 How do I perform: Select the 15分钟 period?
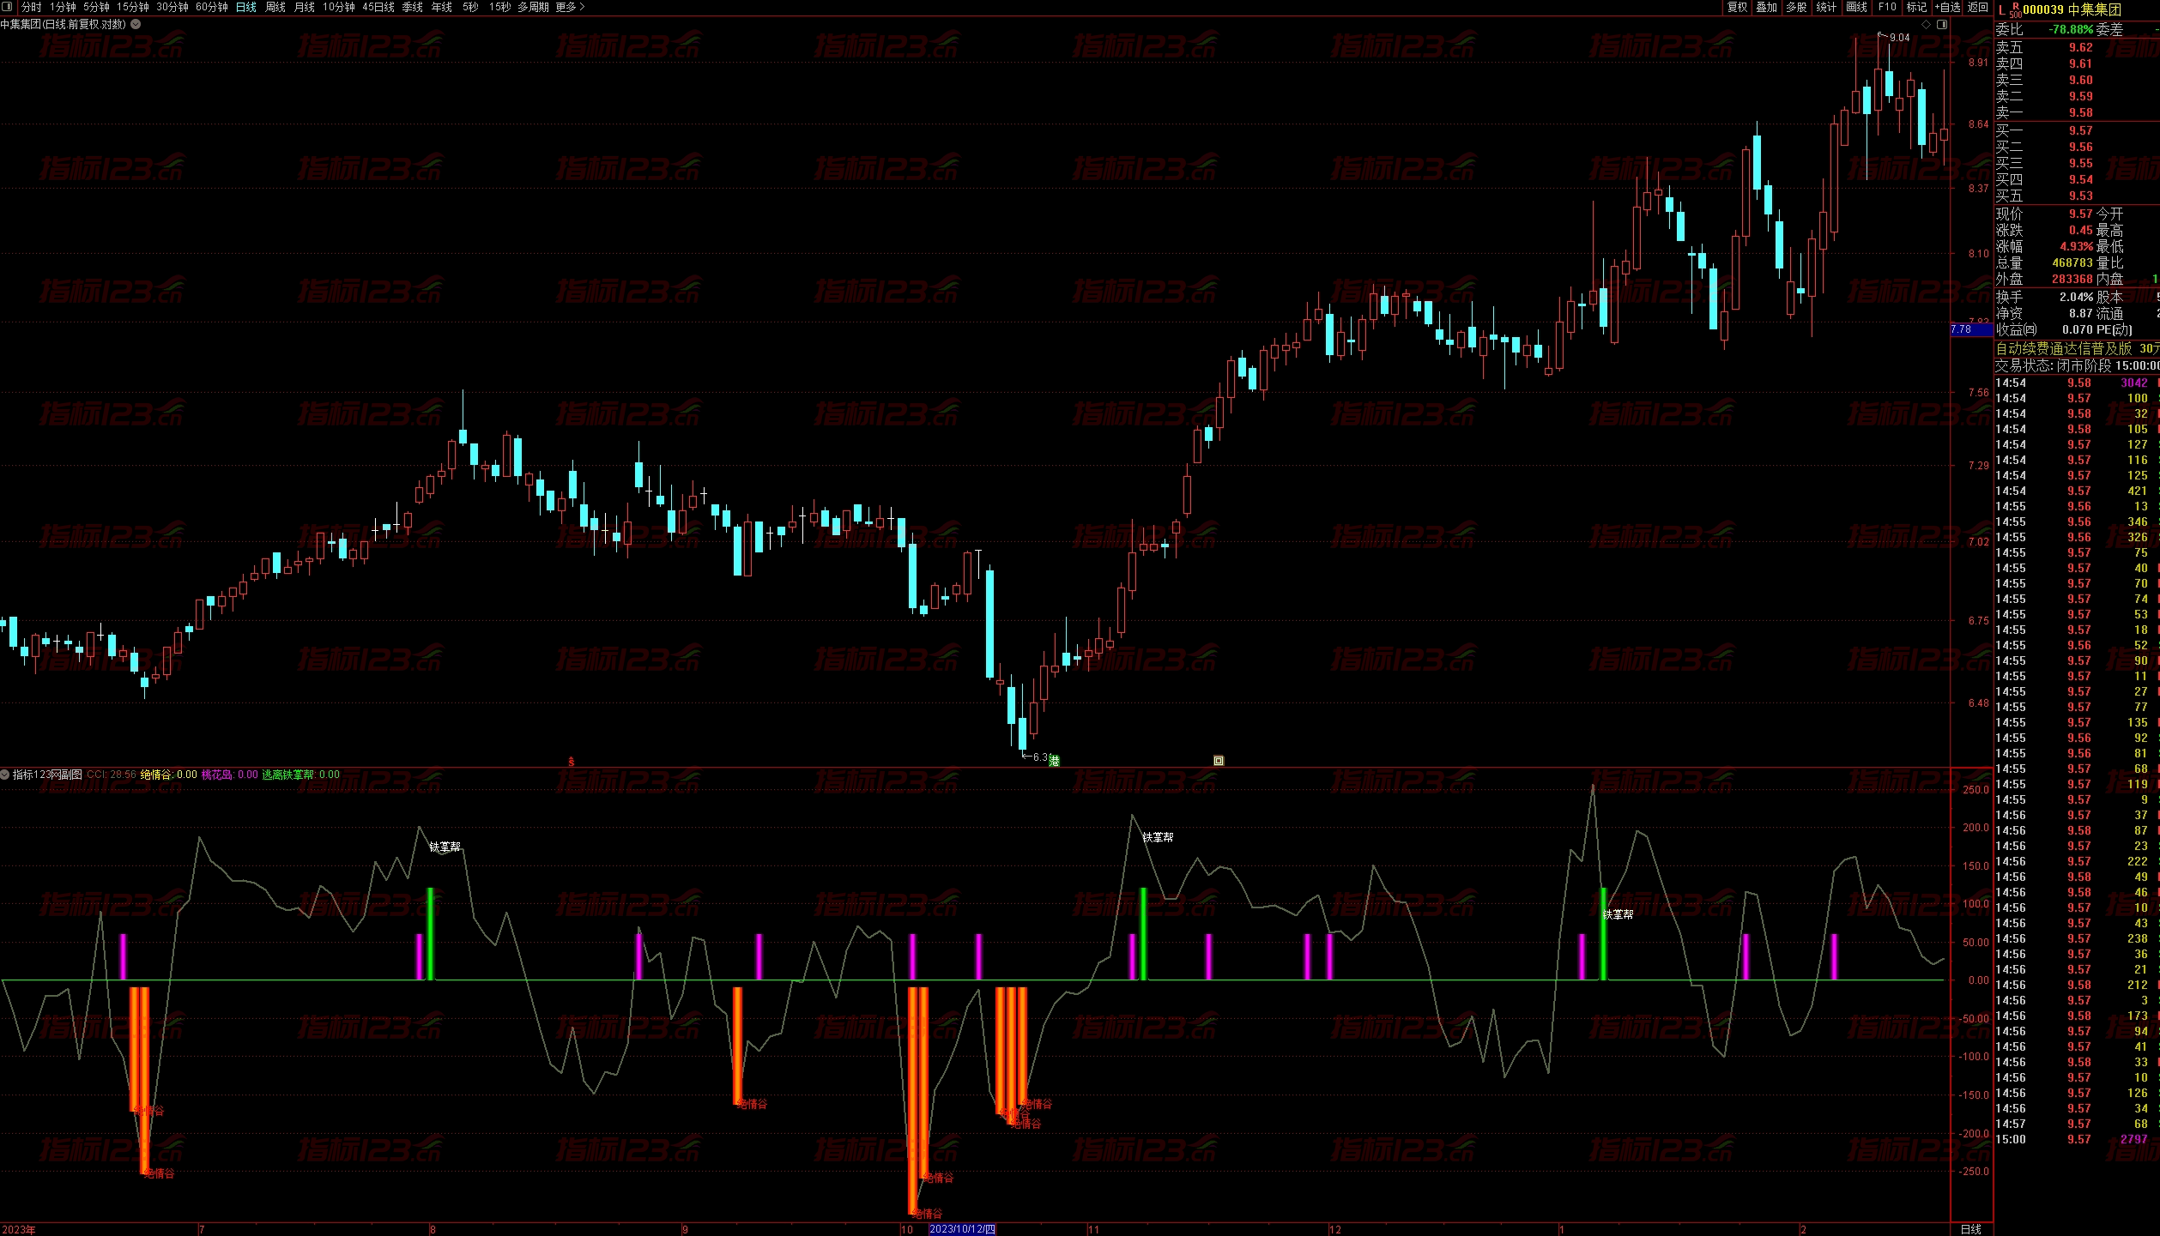(132, 7)
